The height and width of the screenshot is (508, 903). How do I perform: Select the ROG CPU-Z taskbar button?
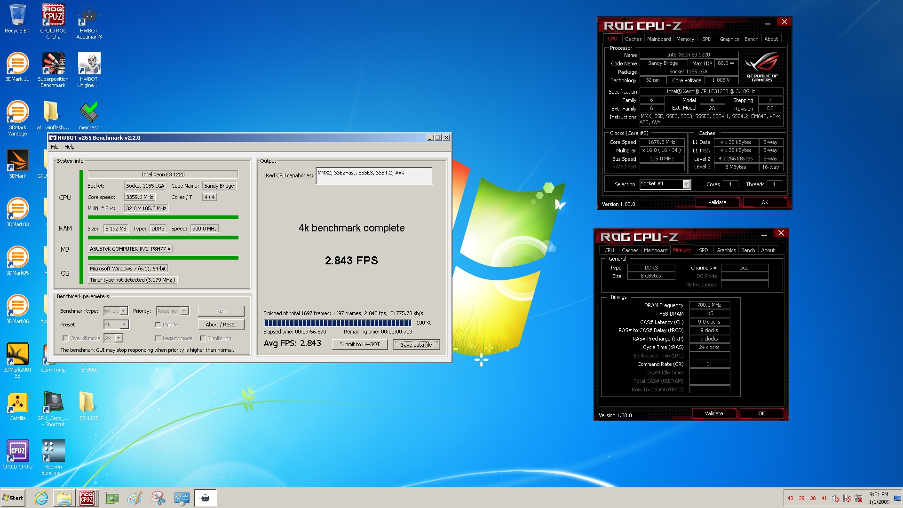(x=87, y=498)
